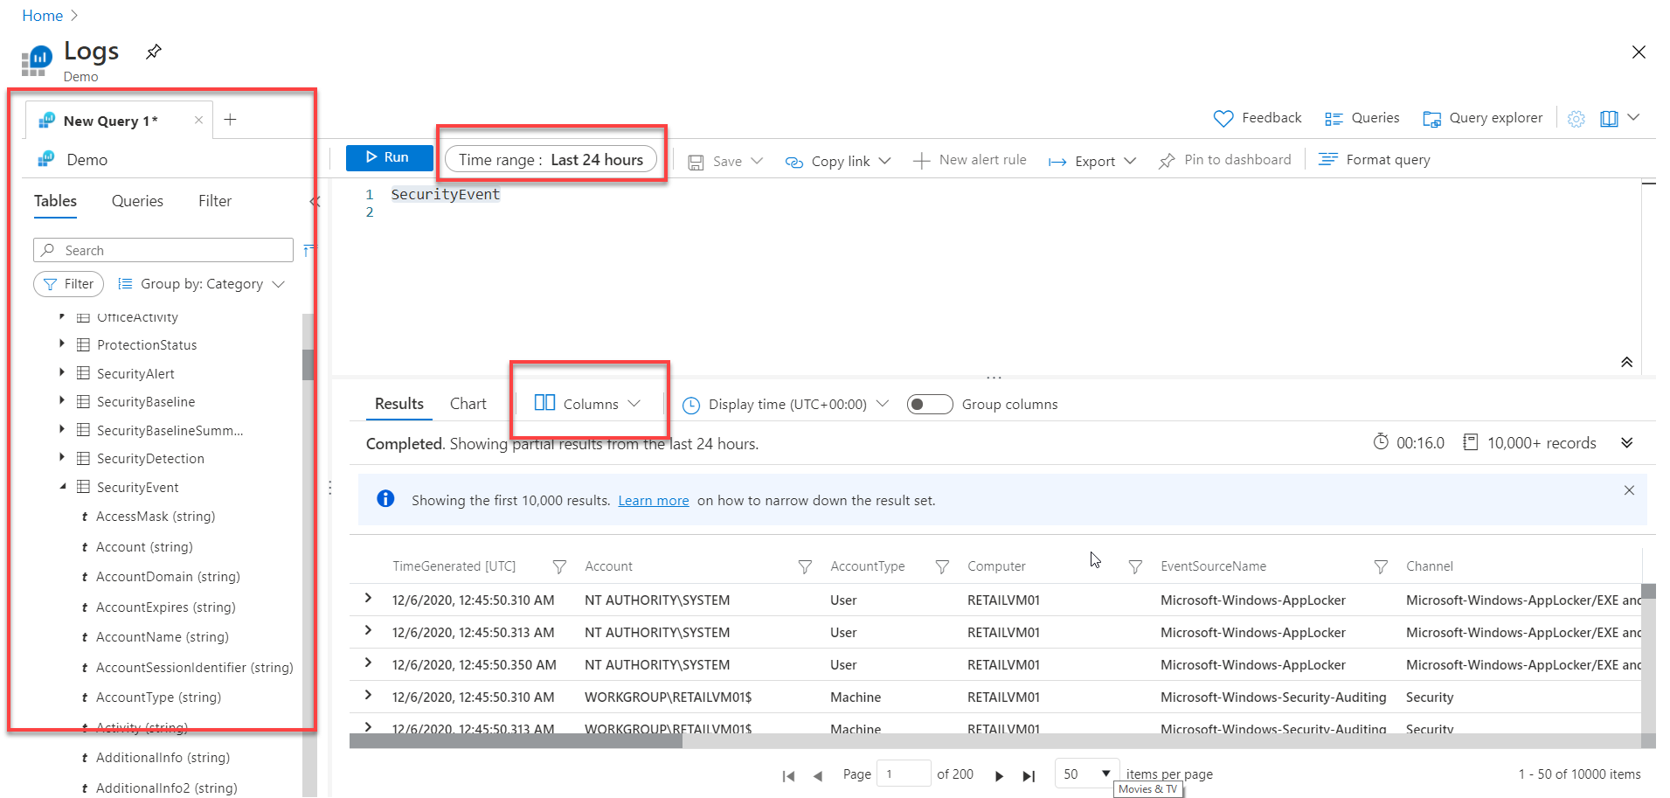Image resolution: width=1670 pixels, height=798 pixels.
Task: Open the items per page dropdown
Action: 1085,774
